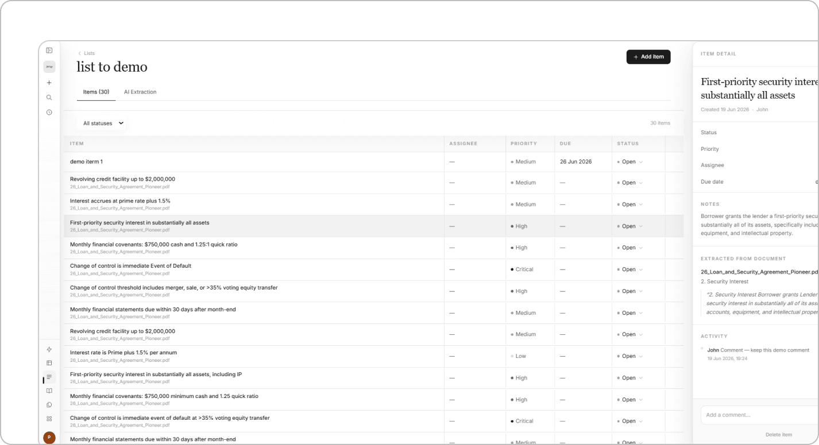Click the Add item button
The height and width of the screenshot is (445, 819).
648,57
